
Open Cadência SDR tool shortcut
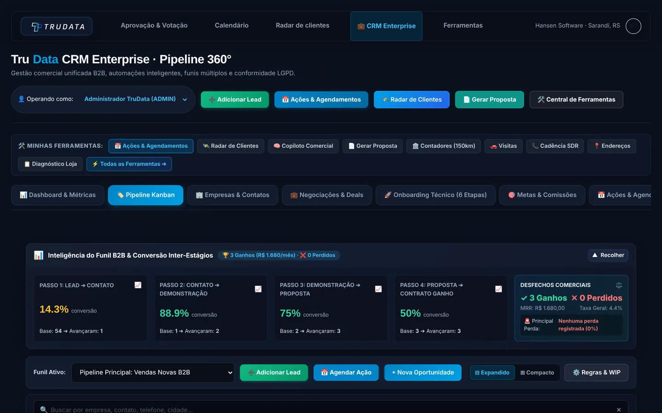point(555,146)
